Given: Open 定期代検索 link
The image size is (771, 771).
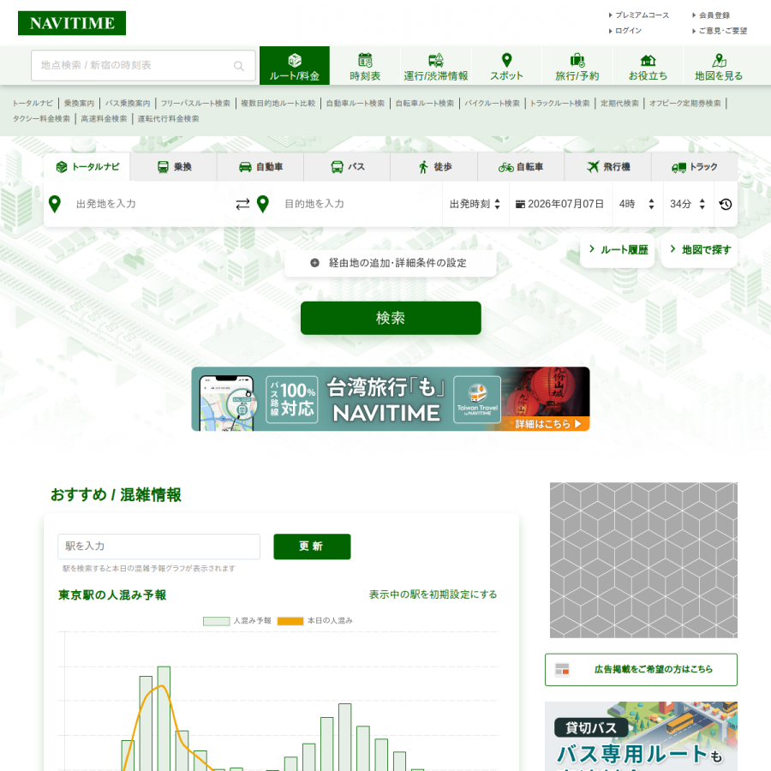Looking at the screenshot, I should [619, 104].
